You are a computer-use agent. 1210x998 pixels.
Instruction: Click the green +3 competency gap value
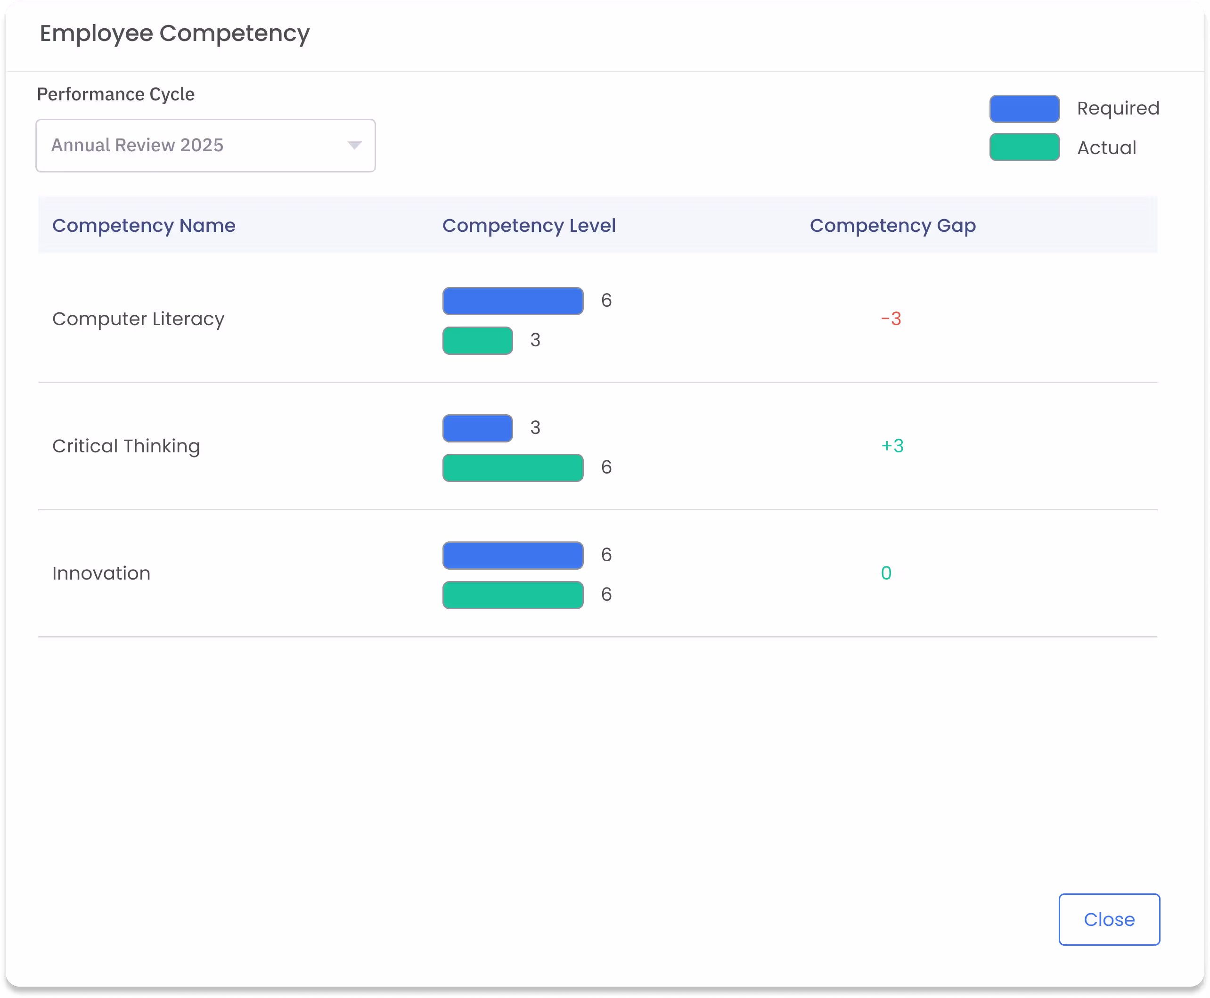(x=892, y=446)
